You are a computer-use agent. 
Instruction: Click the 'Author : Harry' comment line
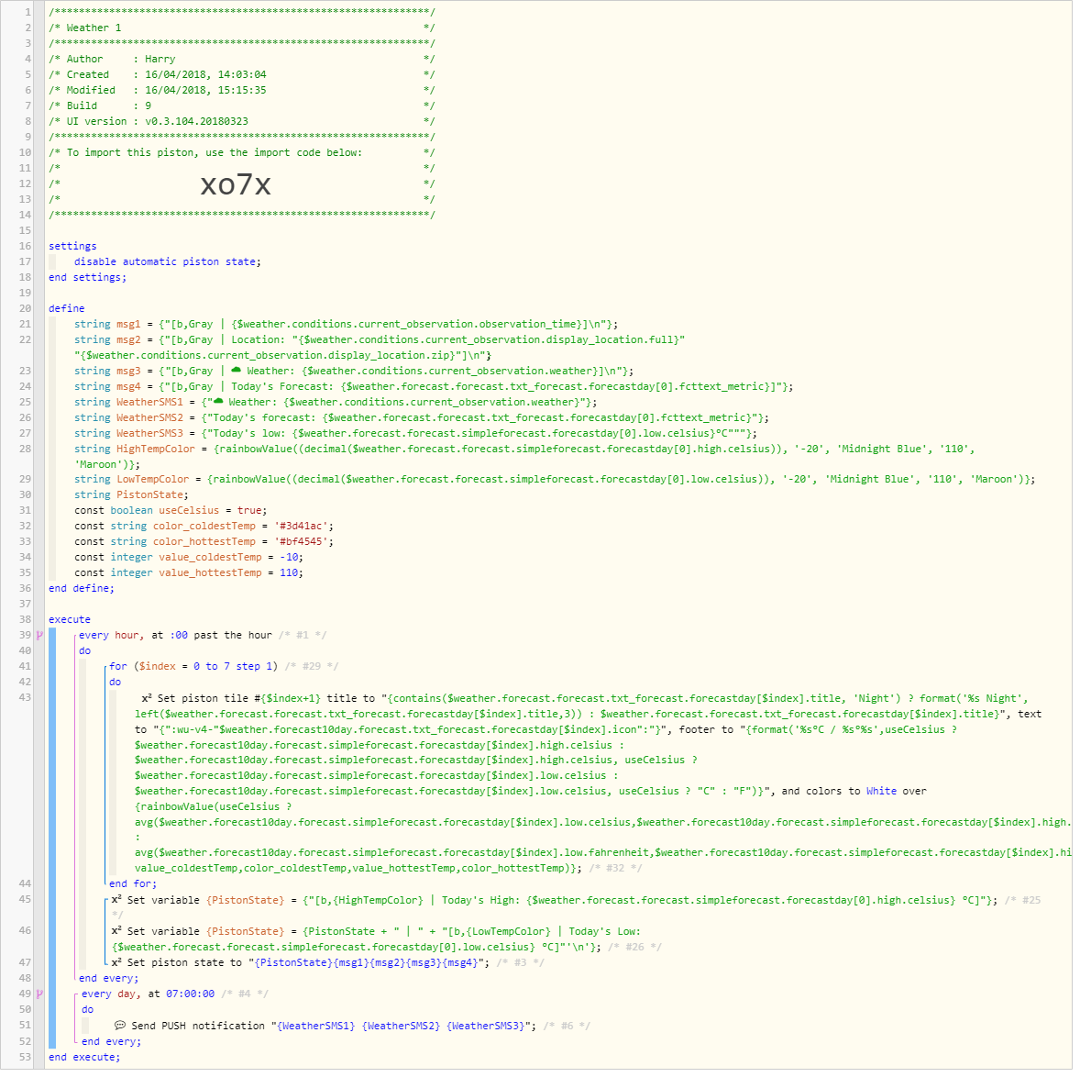tap(242, 61)
